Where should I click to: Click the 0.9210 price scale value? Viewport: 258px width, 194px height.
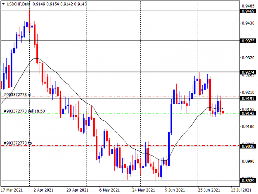click(248, 93)
